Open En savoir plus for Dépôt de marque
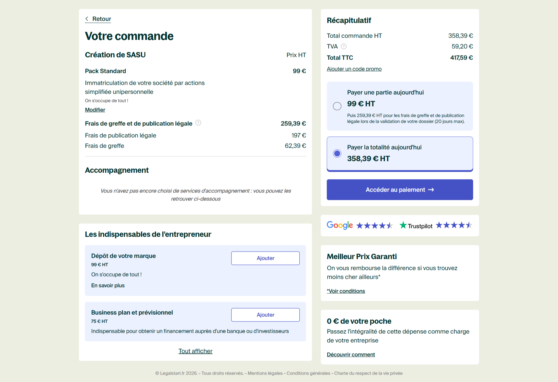This screenshot has height=382, width=558. pos(108,285)
